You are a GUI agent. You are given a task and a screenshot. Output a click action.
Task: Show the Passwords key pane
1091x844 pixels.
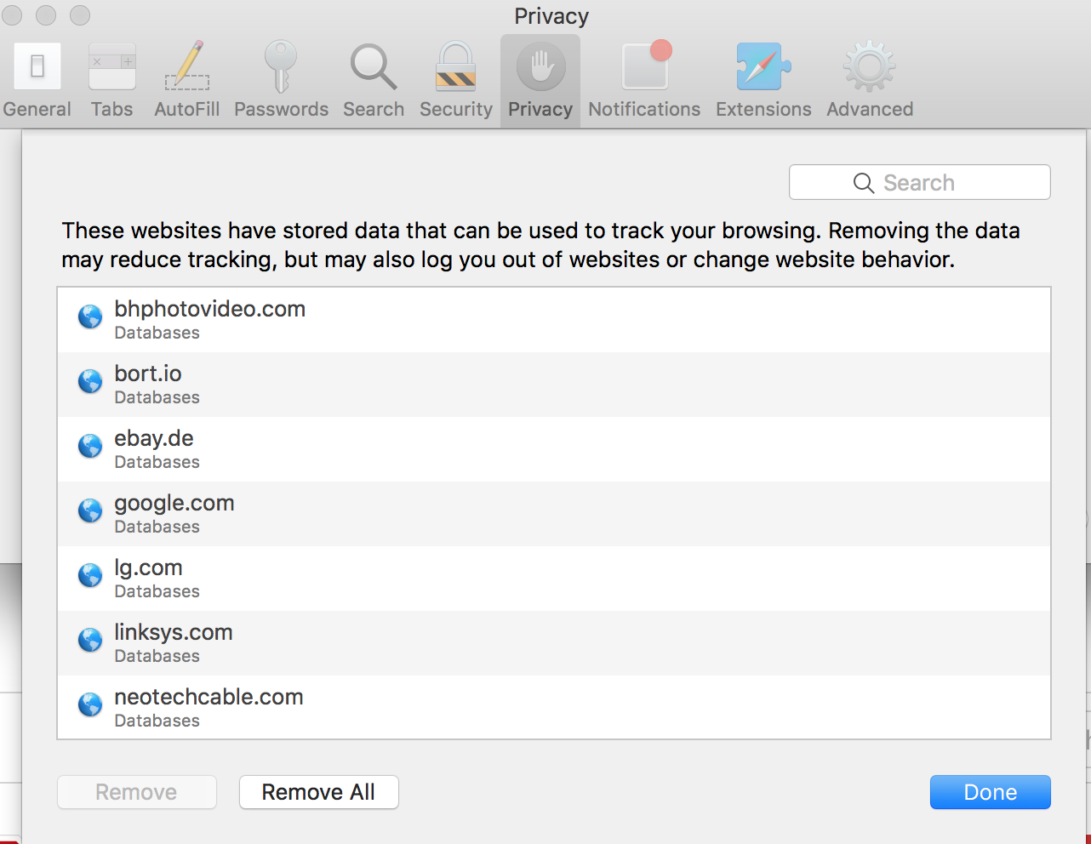click(x=281, y=81)
